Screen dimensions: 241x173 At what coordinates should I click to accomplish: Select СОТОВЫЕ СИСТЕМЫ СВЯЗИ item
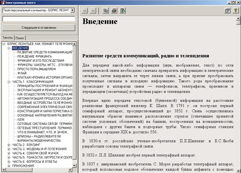pos(45,124)
